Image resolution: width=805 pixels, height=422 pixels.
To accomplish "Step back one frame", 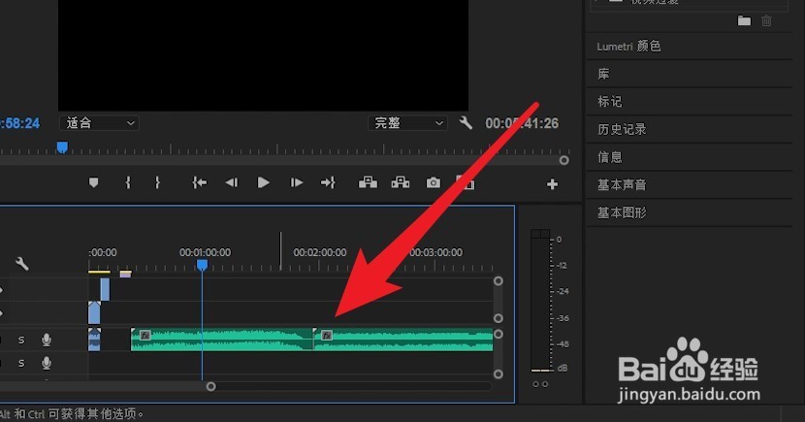I will [232, 182].
